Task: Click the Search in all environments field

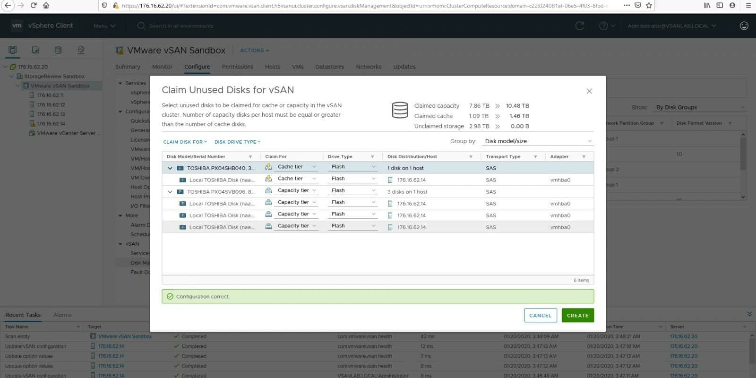Action: (x=182, y=26)
